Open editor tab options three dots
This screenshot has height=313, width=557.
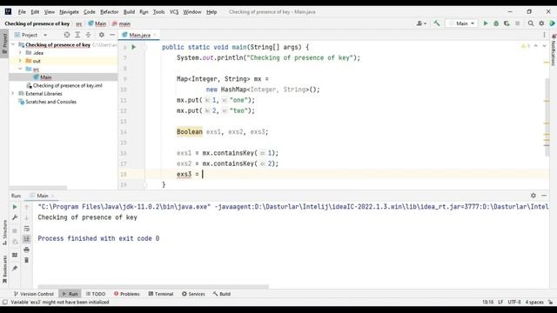544,35
